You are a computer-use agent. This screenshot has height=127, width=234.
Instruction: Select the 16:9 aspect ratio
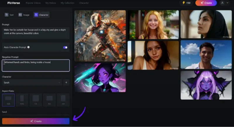point(8,100)
